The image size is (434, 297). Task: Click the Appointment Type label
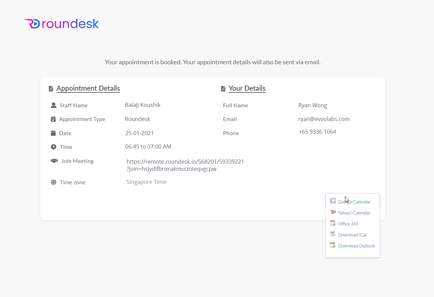coord(82,119)
